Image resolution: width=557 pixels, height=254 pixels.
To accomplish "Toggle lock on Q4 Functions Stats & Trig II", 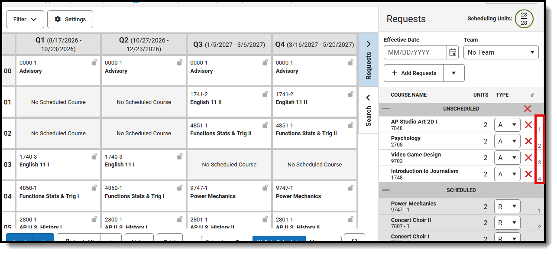I will (x=351, y=125).
